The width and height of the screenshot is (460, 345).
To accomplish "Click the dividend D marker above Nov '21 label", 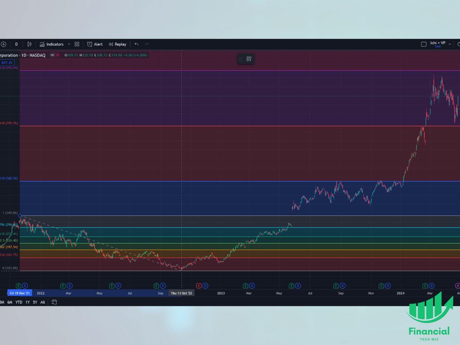I will click(25, 286).
